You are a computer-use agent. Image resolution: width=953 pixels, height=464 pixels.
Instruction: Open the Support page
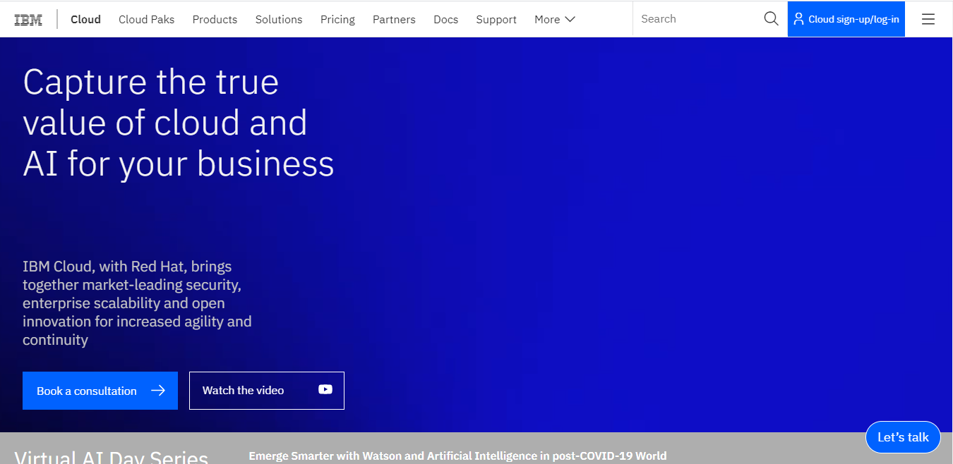point(496,19)
